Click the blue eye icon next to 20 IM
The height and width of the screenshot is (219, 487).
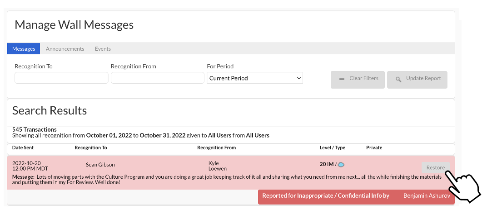coord(341,165)
